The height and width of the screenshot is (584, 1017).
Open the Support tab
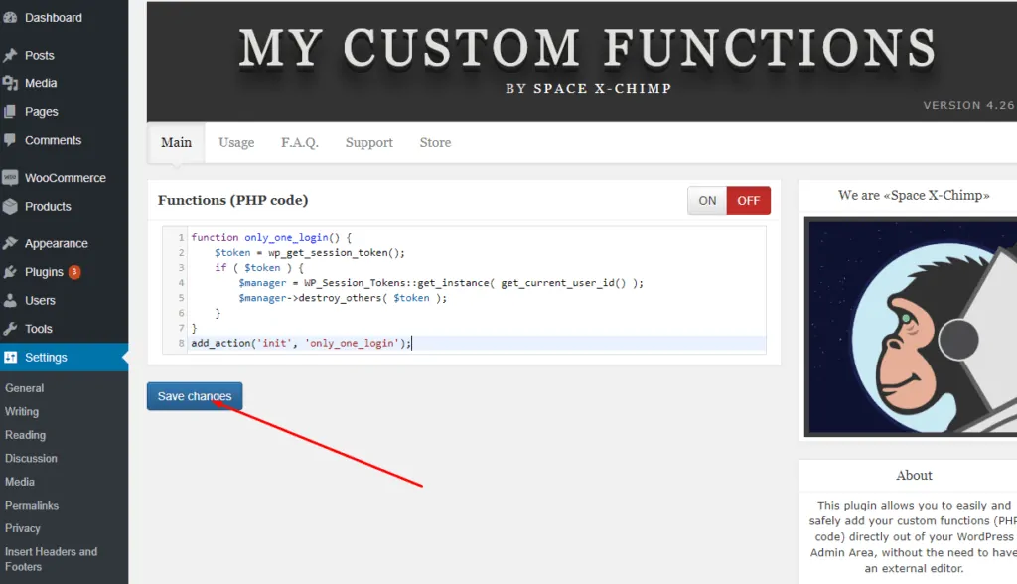click(x=369, y=142)
